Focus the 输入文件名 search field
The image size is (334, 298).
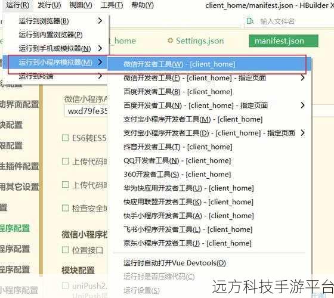click(x=277, y=21)
